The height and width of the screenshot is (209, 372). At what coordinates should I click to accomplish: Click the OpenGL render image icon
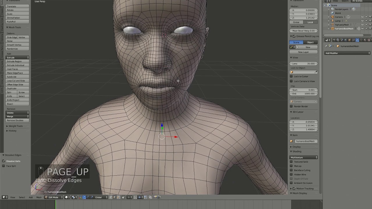point(155,197)
